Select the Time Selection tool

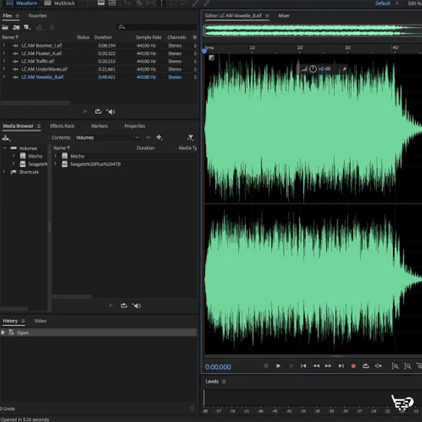161,3
